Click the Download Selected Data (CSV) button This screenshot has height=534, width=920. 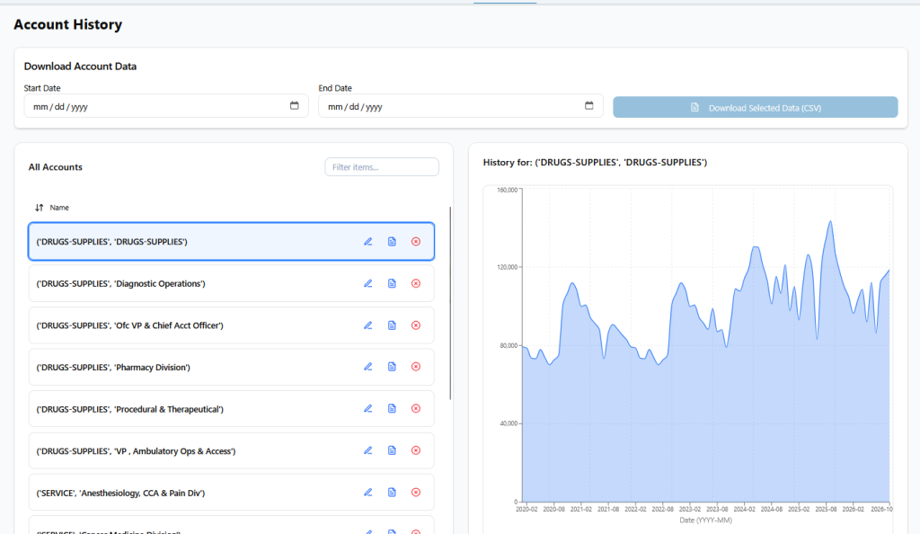pos(755,107)
